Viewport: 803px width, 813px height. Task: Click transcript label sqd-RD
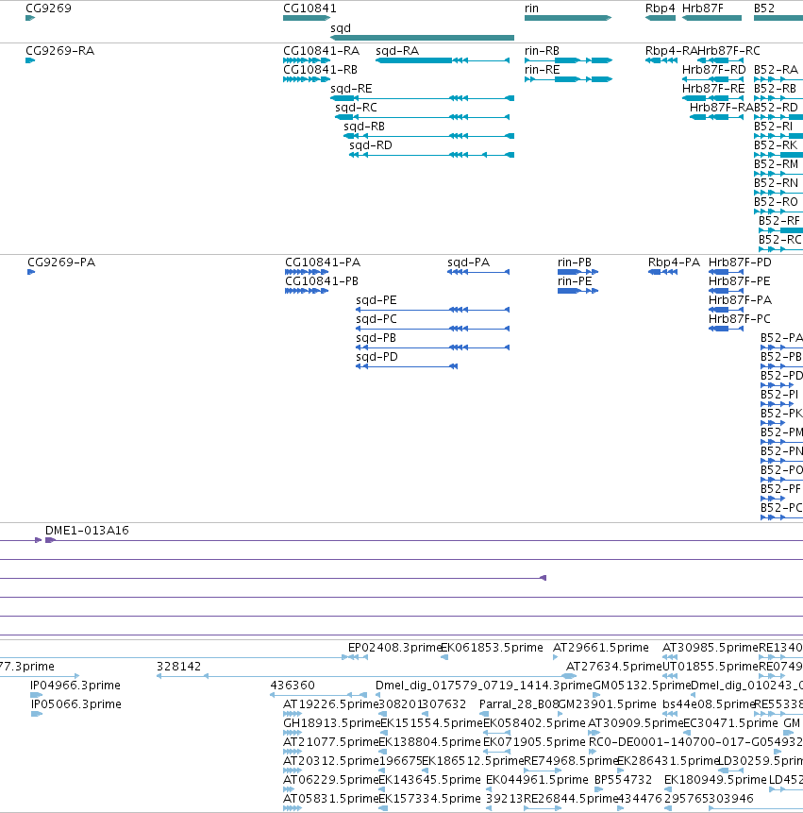pos(371,145)
